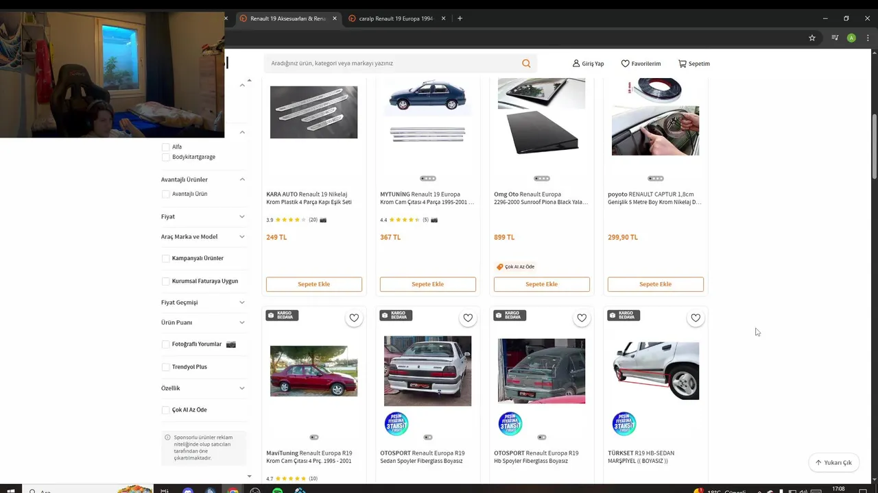Favorite the TÜRKSET marşpiyel product
This screenshot has height=493, width=878.
(x=696, y=318)
